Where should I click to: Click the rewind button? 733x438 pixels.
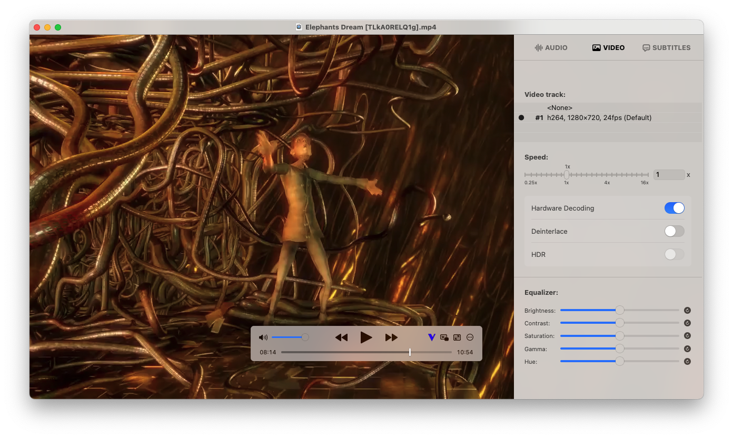(342, 337)
